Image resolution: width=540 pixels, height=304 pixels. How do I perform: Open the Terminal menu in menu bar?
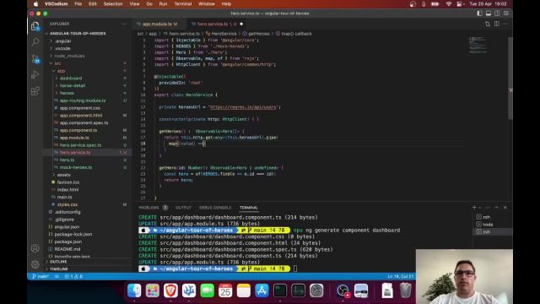point(183,3)
